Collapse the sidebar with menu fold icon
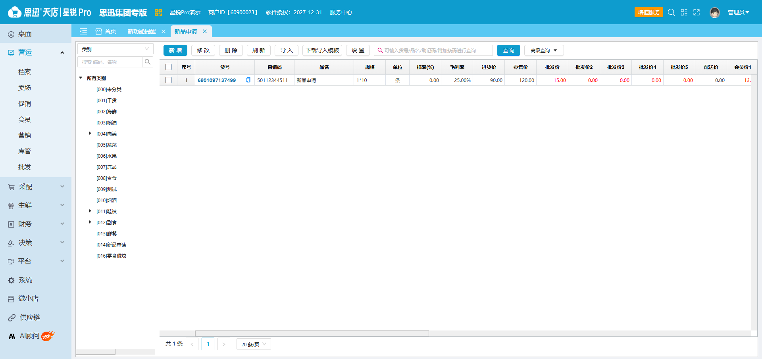 coord(83,31)
